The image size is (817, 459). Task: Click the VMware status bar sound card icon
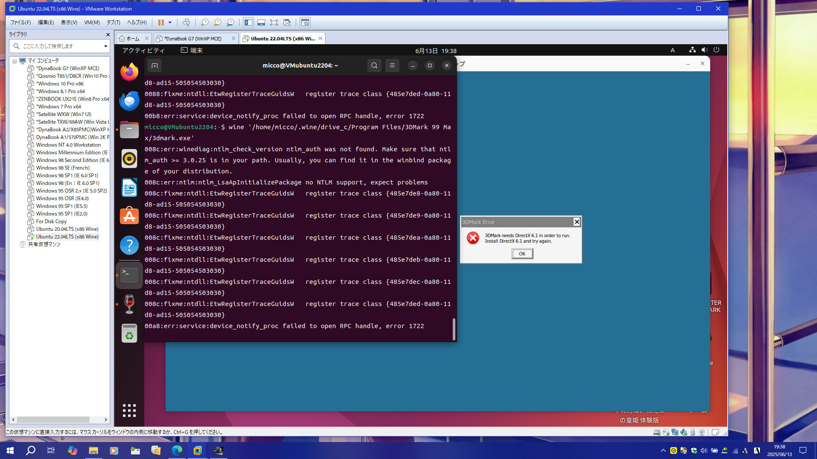pyautogui.click(x=683, y=432)
